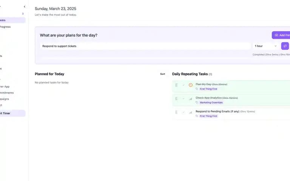Uncheck the Check App Analytics checkmark
The image size is (290, 181).
tap(184, 99)
